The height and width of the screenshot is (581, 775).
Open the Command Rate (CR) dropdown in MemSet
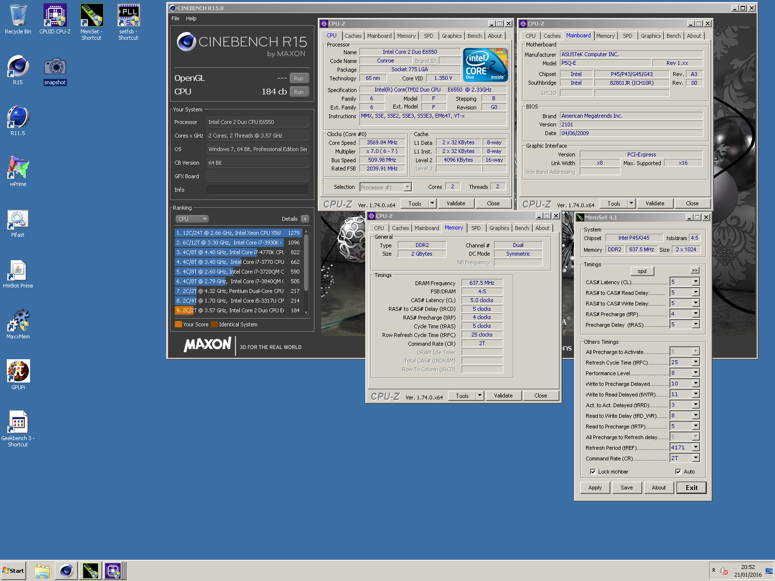tap(696, 458)
